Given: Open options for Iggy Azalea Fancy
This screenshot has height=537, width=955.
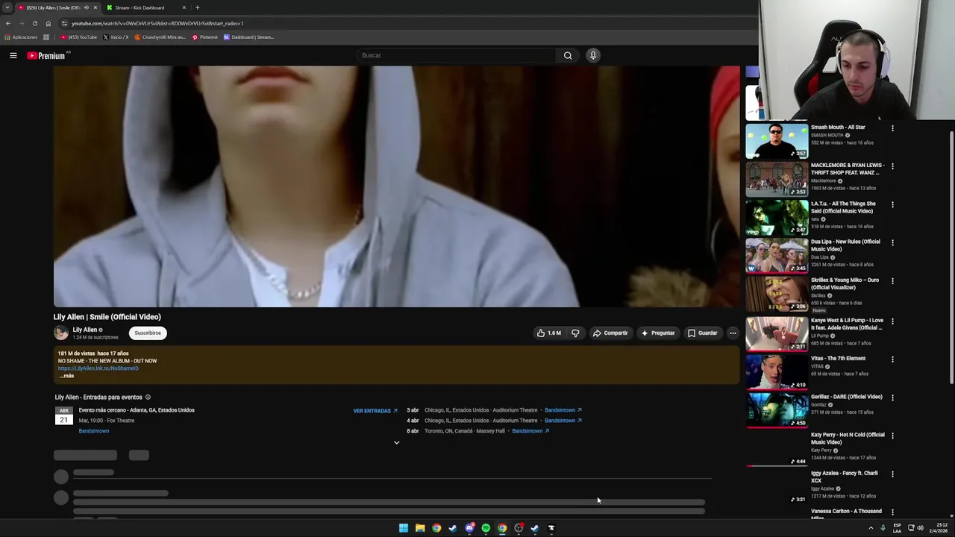Looking at the screenshot, I should (x=892, y=474).
